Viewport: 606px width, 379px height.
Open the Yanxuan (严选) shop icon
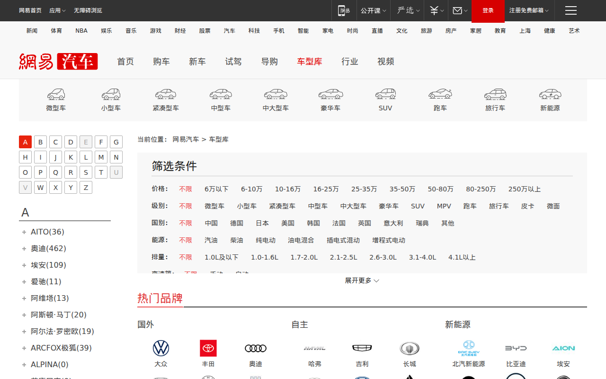(405, 10)
